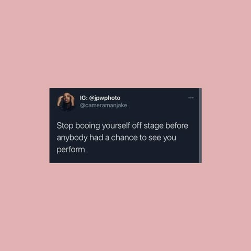Screen dimensions: 251x251
Task: Click the word "chance" in the tweet
Action: pyautogui.click(x=124, y=138)
